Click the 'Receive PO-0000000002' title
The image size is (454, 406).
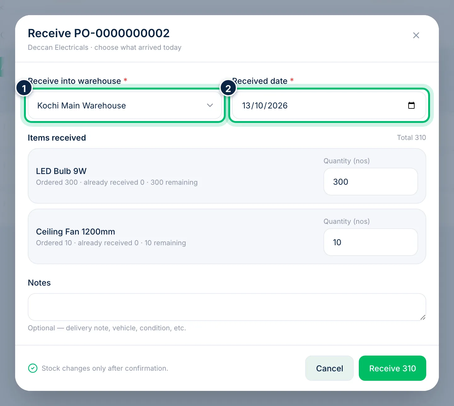pos(99,33)
